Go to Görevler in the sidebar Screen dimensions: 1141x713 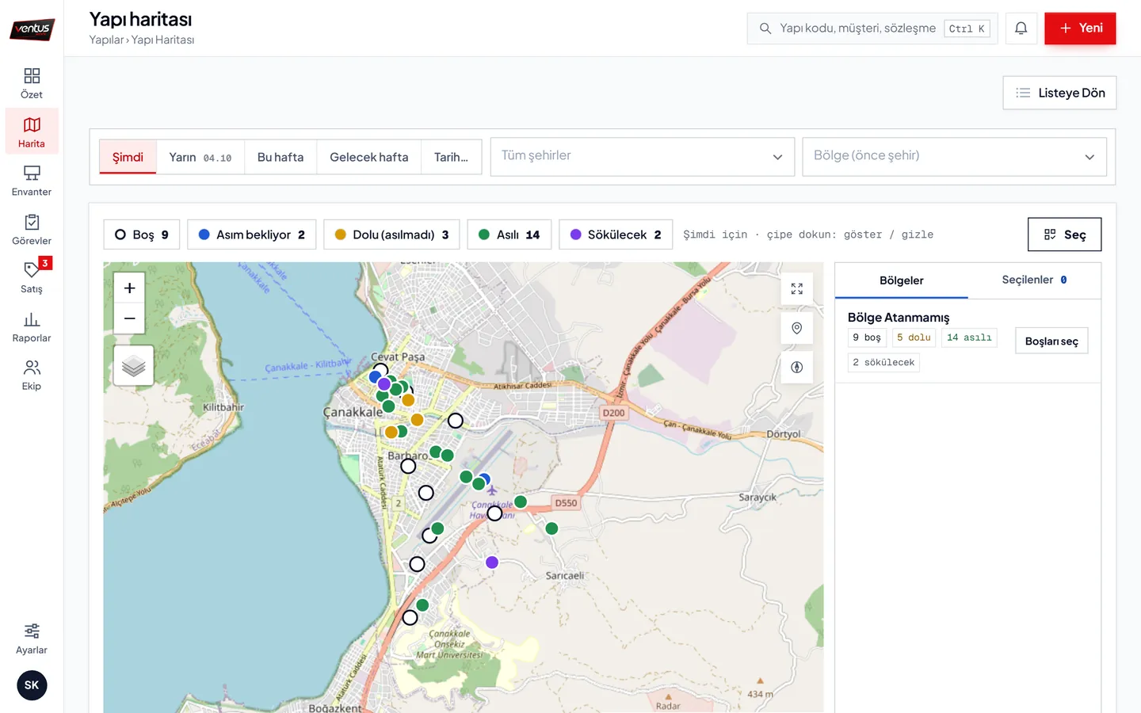point(32,230)
